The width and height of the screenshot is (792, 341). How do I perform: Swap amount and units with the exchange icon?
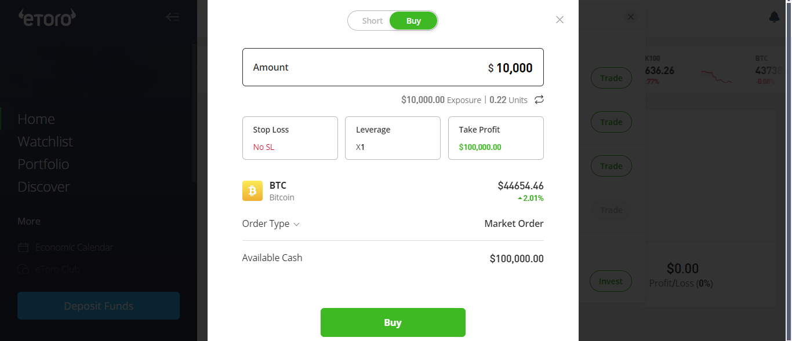539,100
